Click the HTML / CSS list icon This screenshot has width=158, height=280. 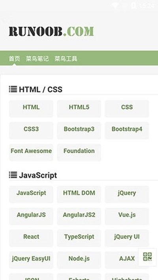13,89
